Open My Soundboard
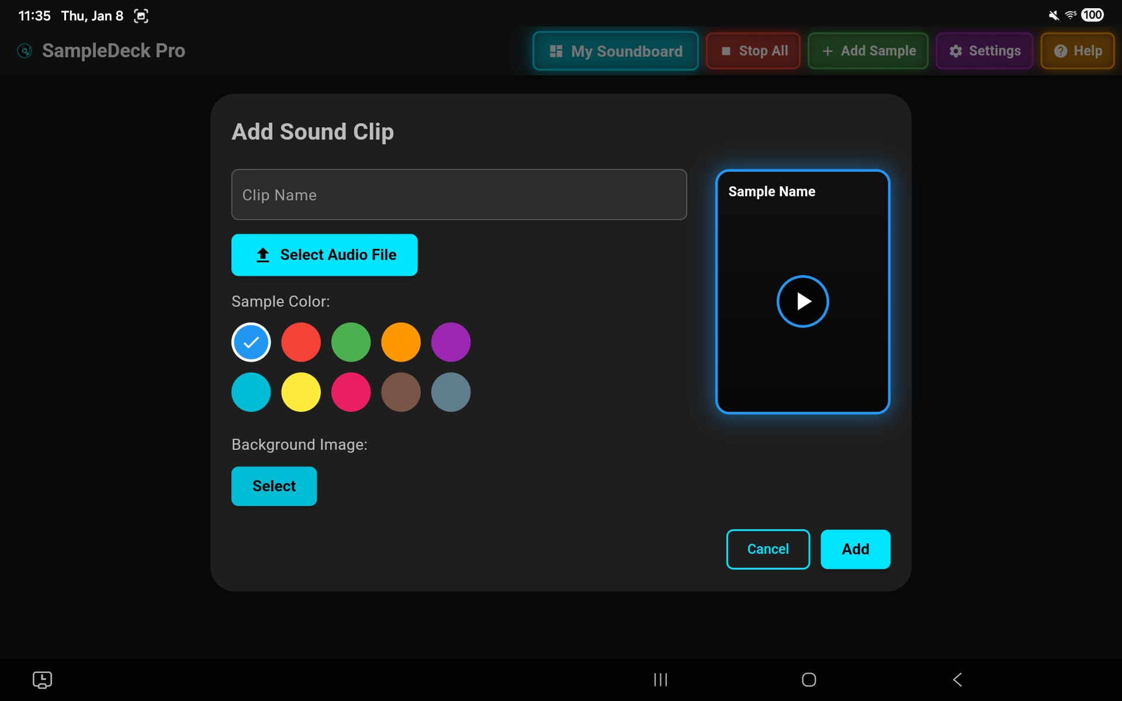This screenshot has width=1122, height=701. click(615, 51)
